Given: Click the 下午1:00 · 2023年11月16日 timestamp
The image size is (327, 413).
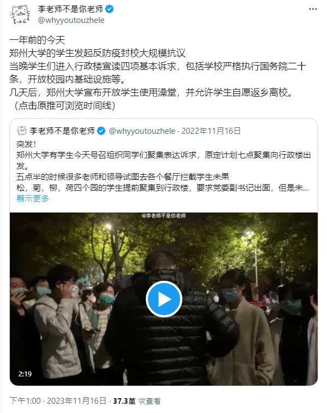Looking at the screenshot, I should pos(58,401).
